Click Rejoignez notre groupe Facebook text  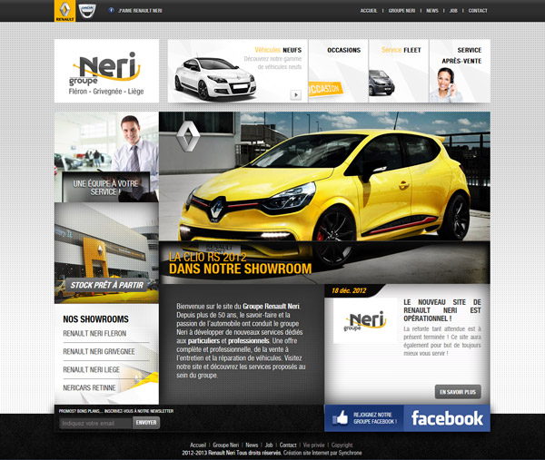[x=375, y=418]
